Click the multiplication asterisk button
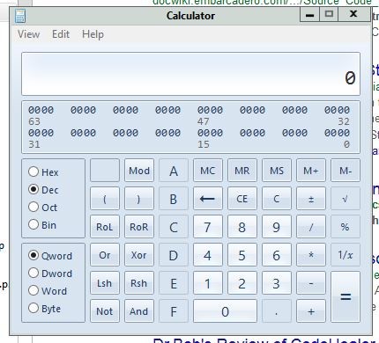The height and width of the screenshot is (343, 379). [311, 255]
